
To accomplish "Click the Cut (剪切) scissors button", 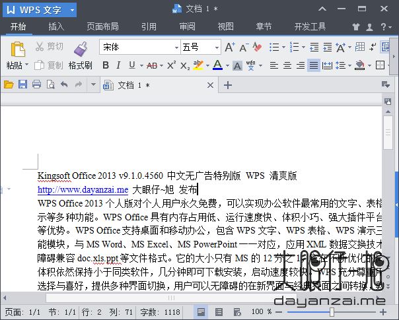I will tap(49, 46).
